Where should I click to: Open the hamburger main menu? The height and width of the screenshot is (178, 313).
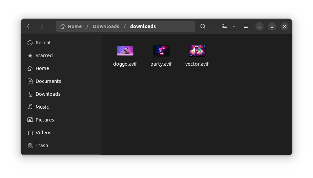point(246,26)
